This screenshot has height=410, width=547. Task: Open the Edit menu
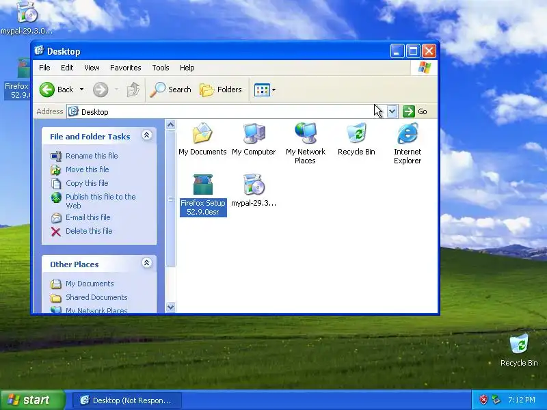tap(67, 68)
